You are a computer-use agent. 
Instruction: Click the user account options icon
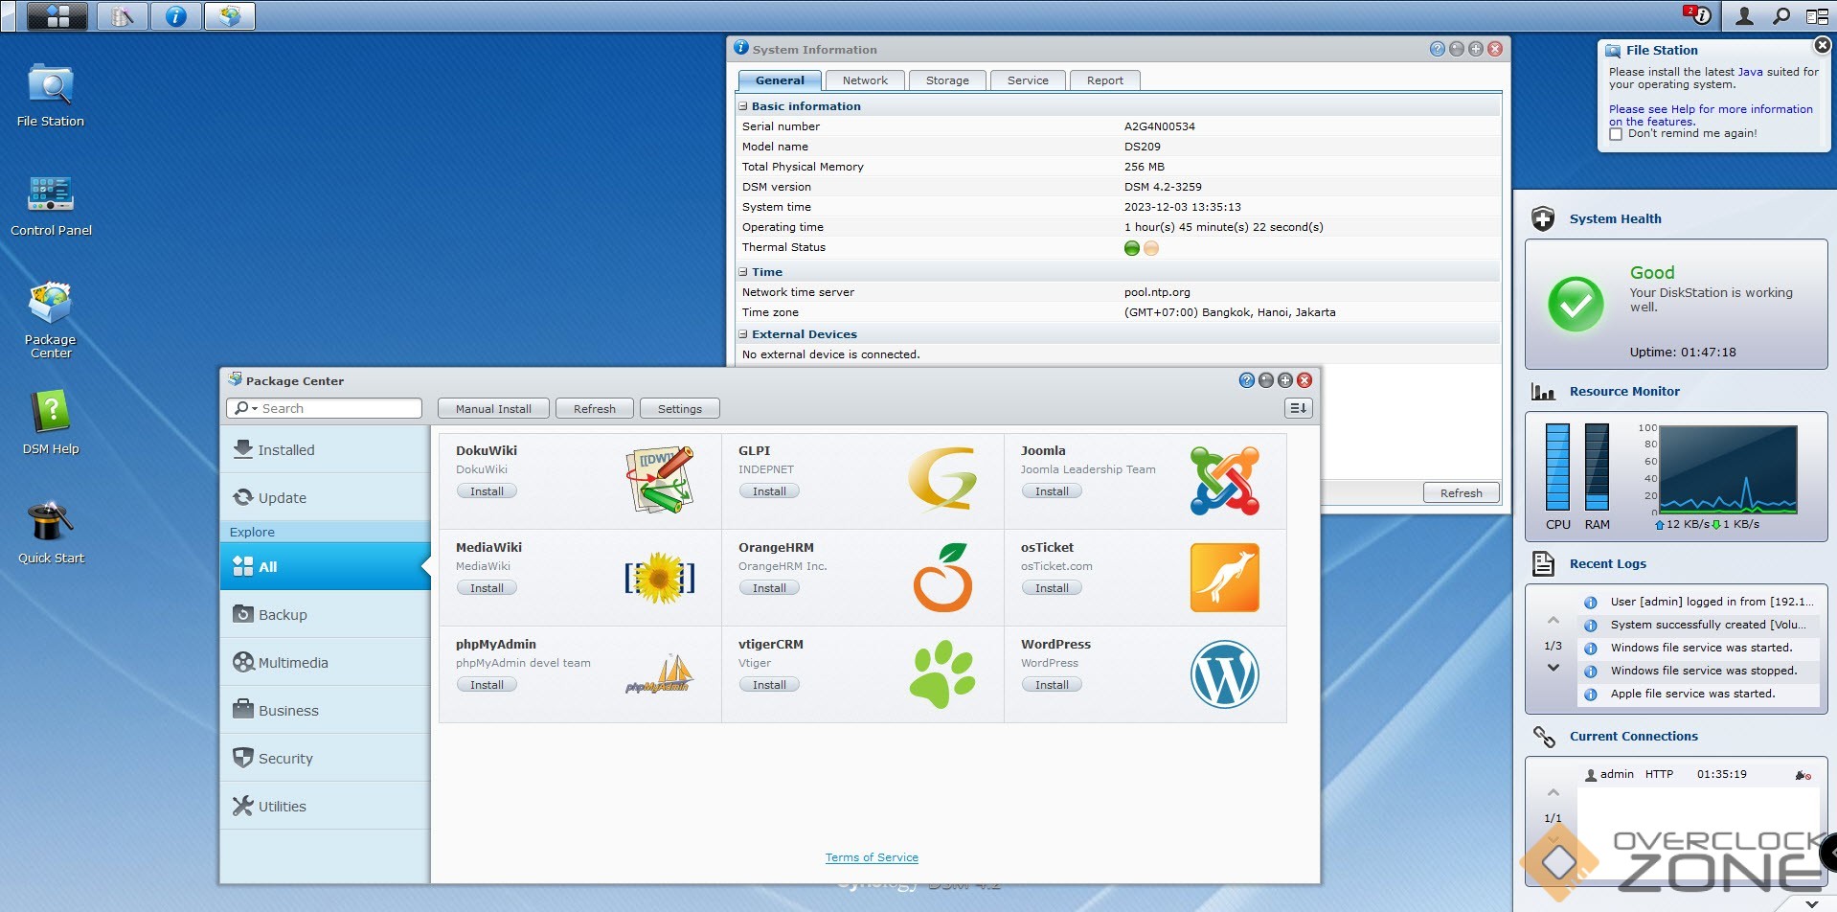pyautogui.click(x=1744, y=16)
